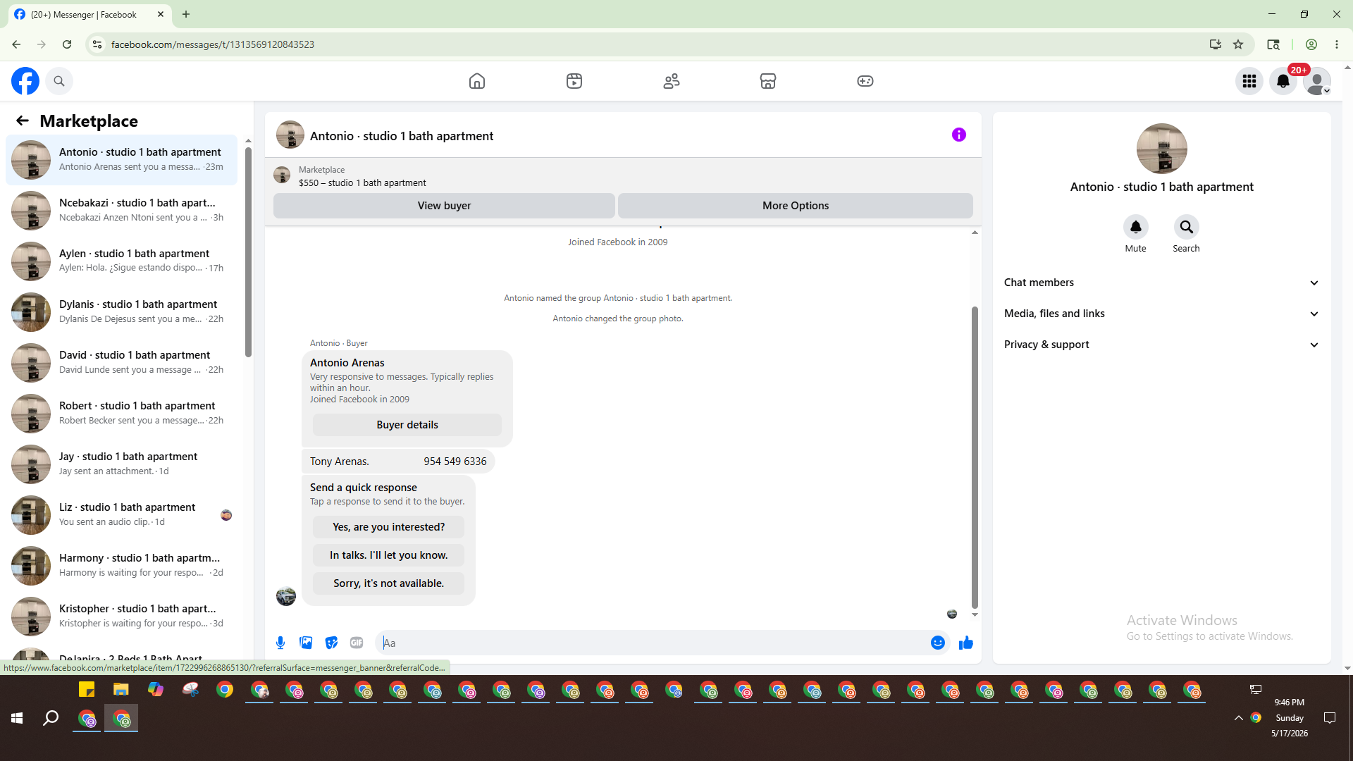The height and width of the screenshot is (761, 1353).
Task: Open Buyer details for Antonio Arenas
Action: click(407, 425)
